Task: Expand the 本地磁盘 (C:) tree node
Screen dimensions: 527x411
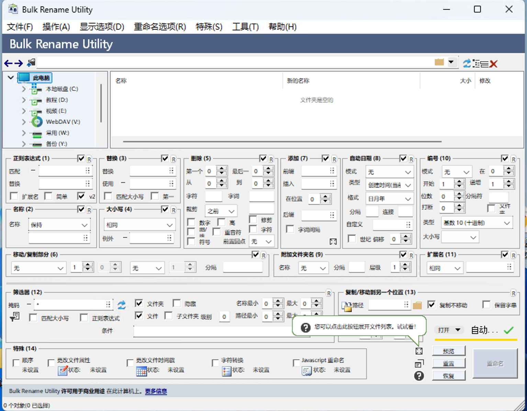Action: pyautogui.click(x=23, y=89)
